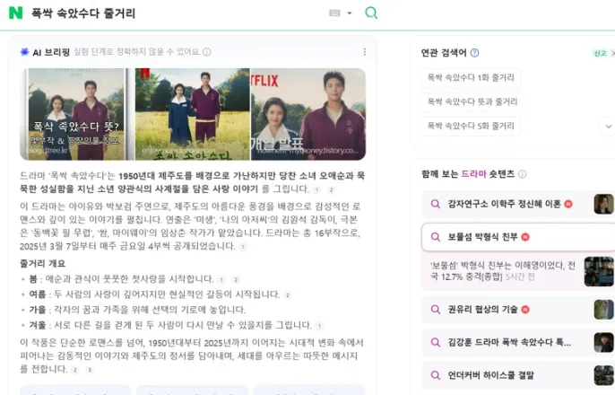Click the info icon next to AI 브리핑 notice
Image resolution: width=615 pixels, height=395 pixels.
coord(207,52)
